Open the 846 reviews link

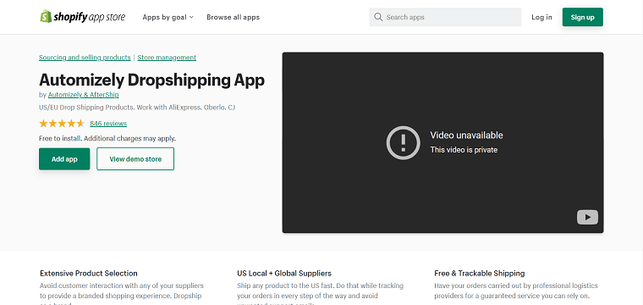point(108,124)
